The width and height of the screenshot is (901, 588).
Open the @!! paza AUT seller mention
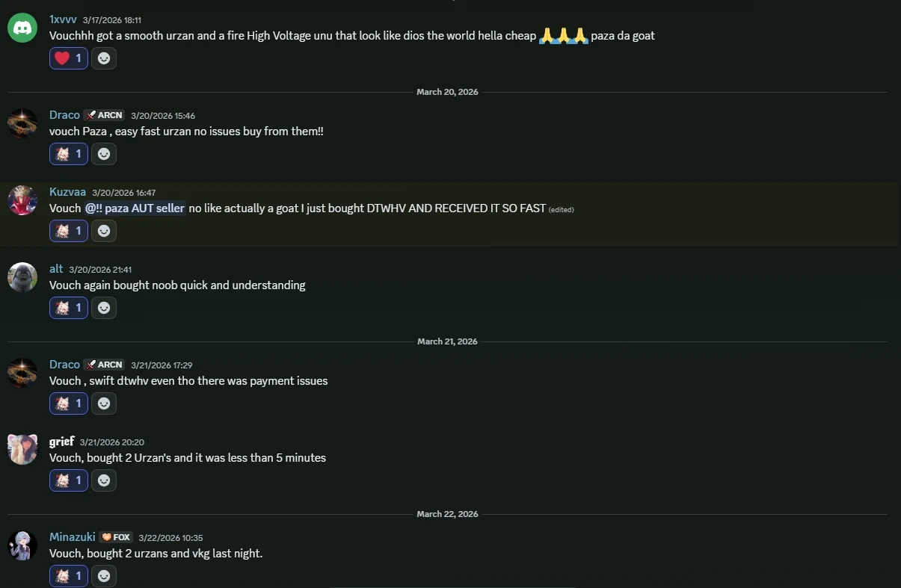pyautogui.click(x=135, y=208)
